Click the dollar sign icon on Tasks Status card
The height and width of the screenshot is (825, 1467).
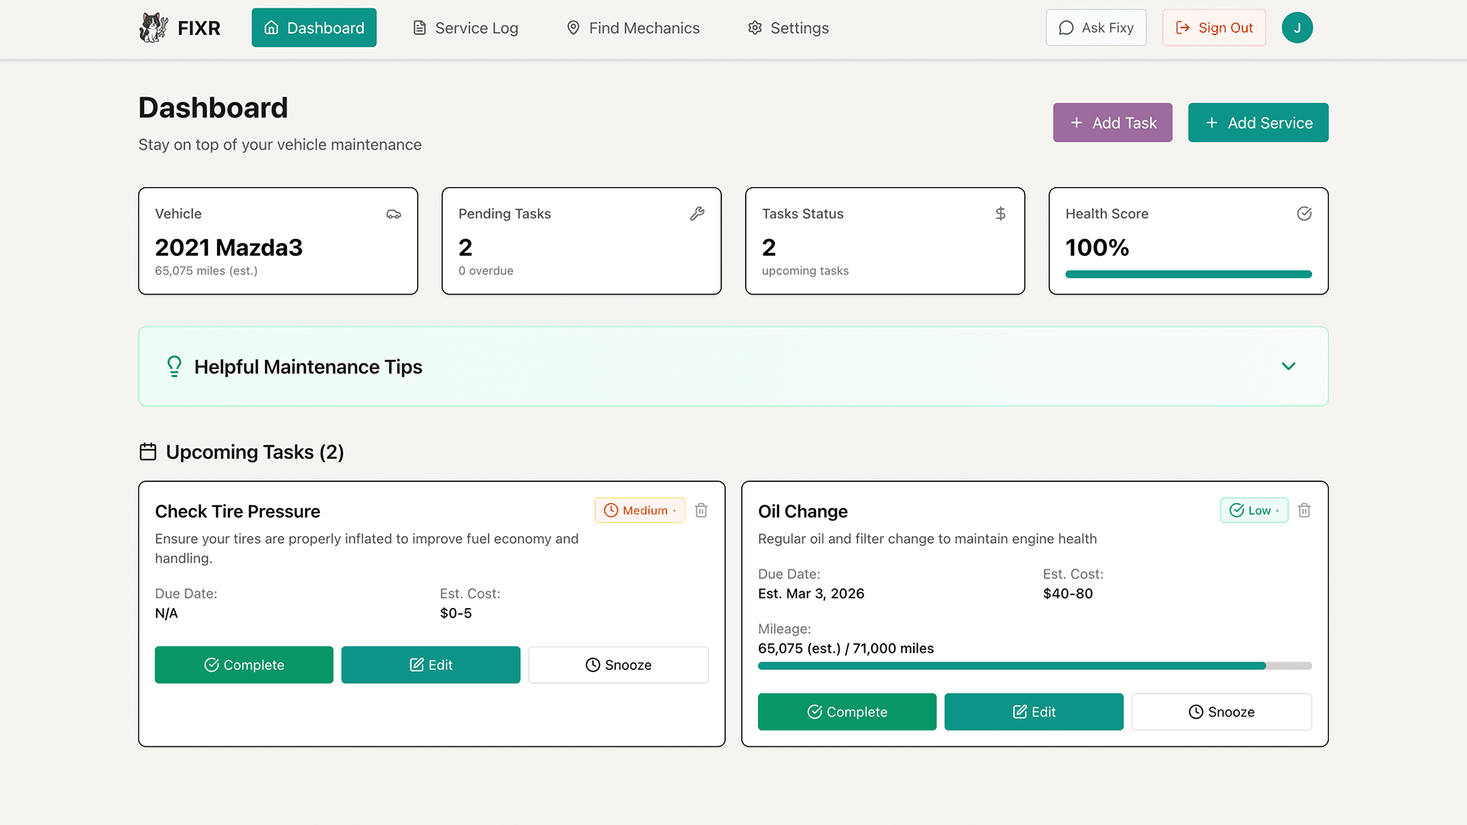[1001, 214]
